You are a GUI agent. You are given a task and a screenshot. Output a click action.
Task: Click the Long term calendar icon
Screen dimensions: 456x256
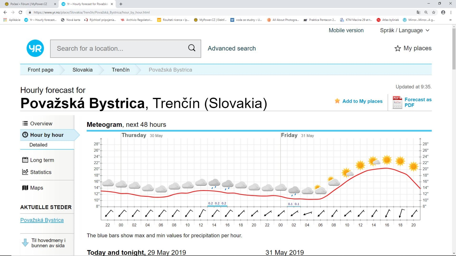(x=25, y=160)
